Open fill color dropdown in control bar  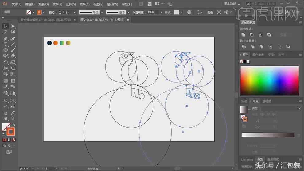tap(33, 12)
